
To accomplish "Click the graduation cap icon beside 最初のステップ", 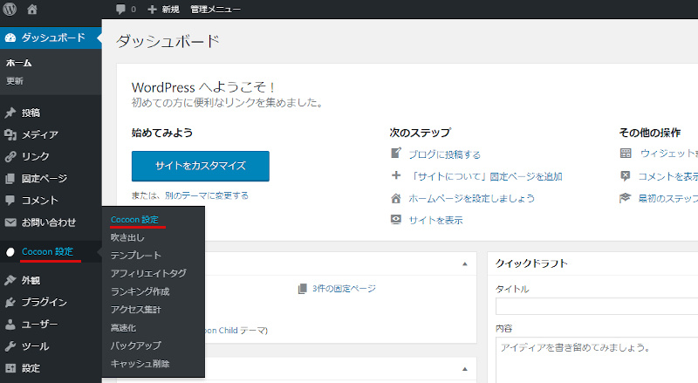I will [x=626, y=198].
